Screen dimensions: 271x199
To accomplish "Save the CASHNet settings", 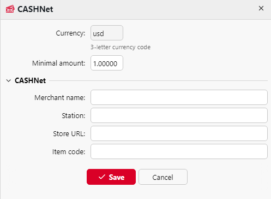I will [x=111, y=177].
